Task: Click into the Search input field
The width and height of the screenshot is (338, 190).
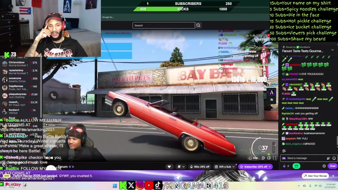Action: 164,25
